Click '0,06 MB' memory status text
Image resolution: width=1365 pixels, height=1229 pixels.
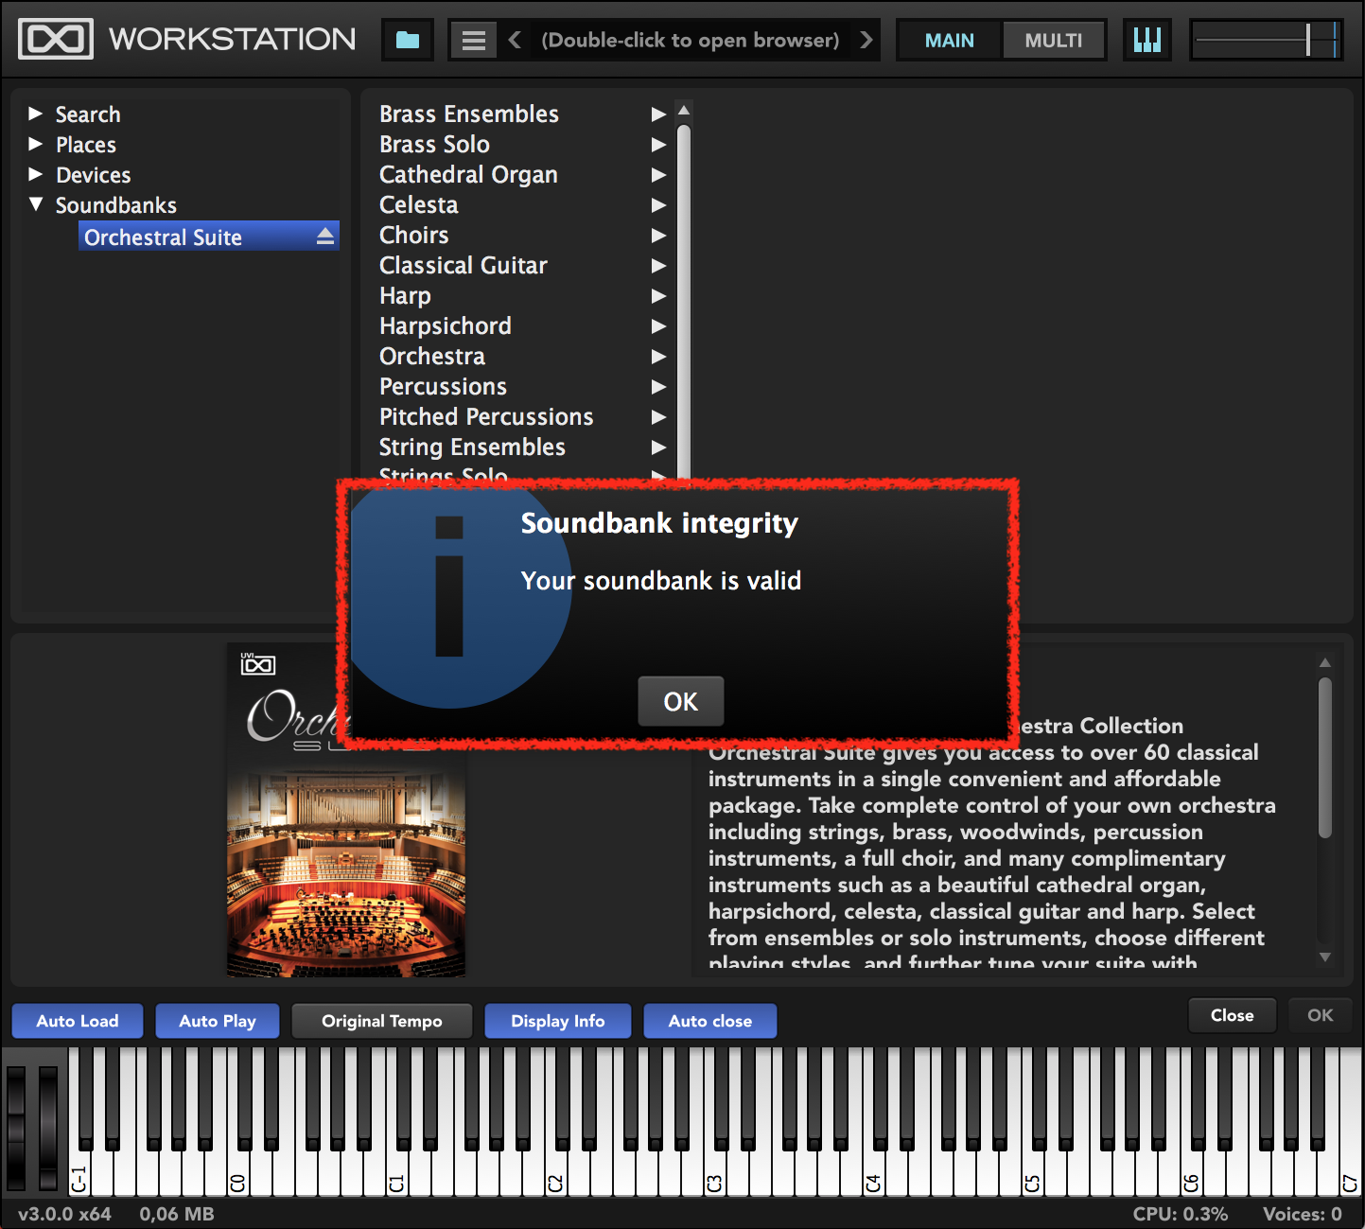point(177,1214)
